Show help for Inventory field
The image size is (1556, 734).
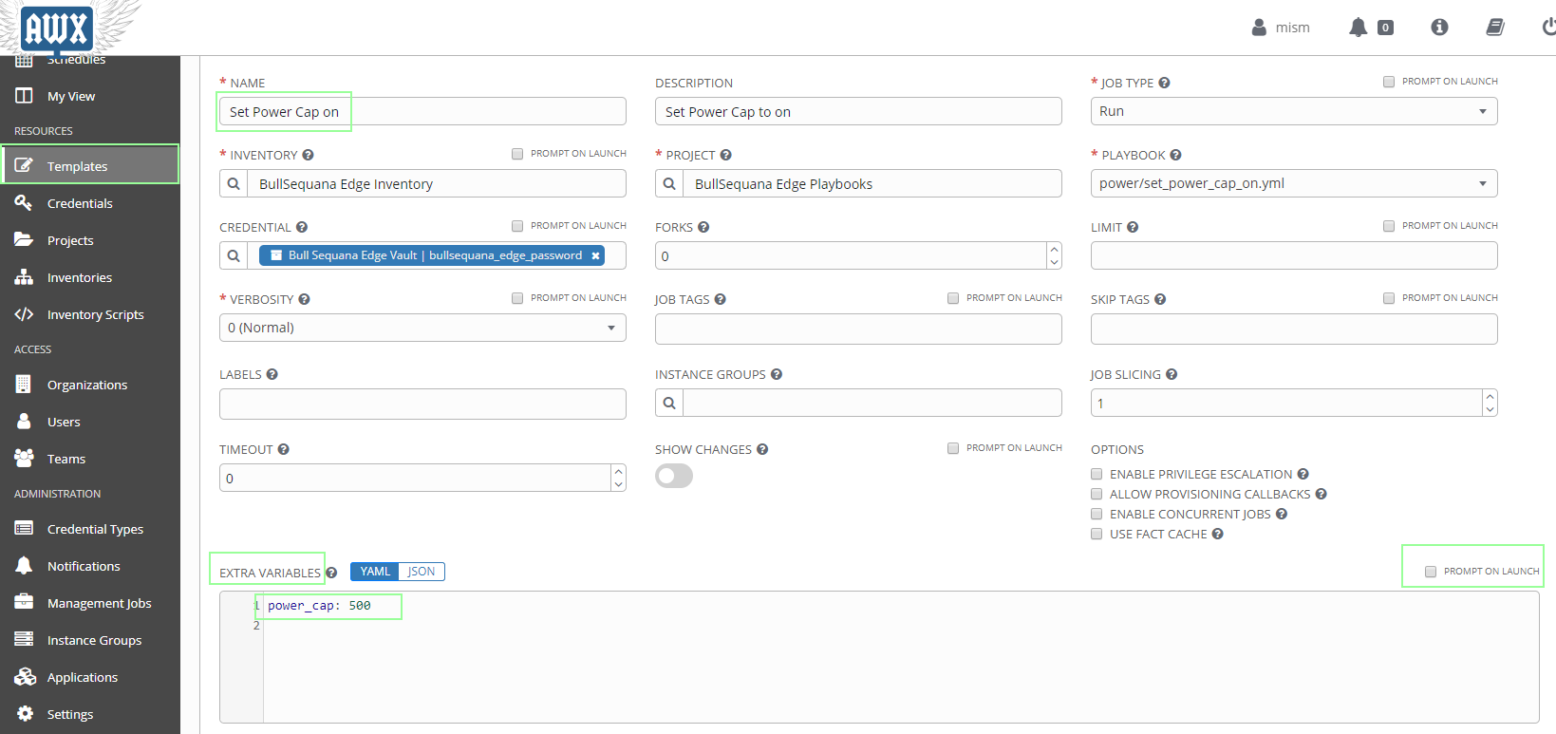coord(308,155)
